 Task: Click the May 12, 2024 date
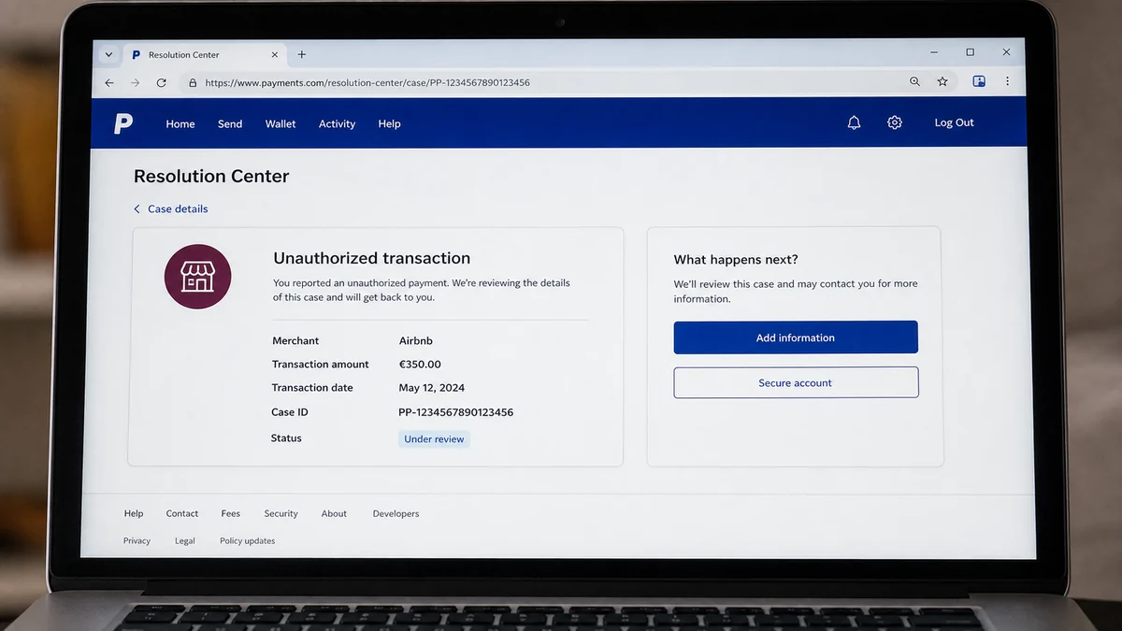431,387
